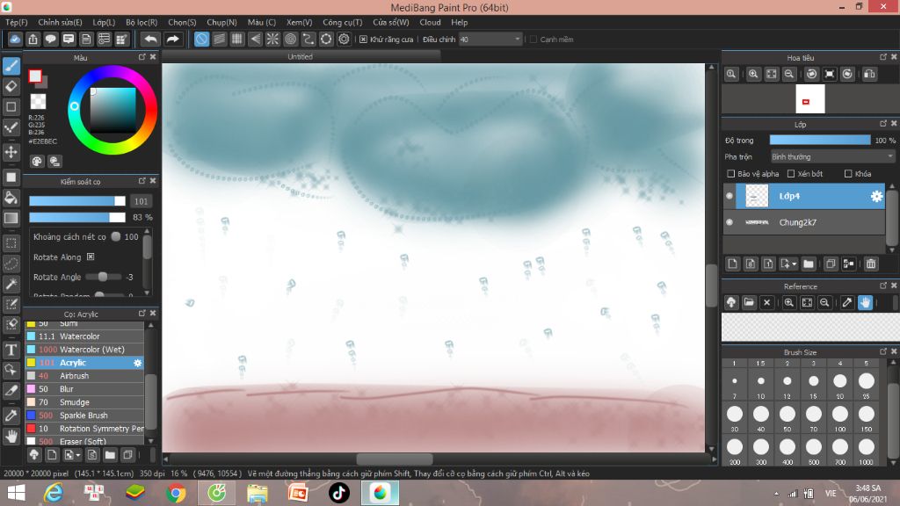
Task: Toggle Rotate Along checkbox
Action: pos(91,257)
